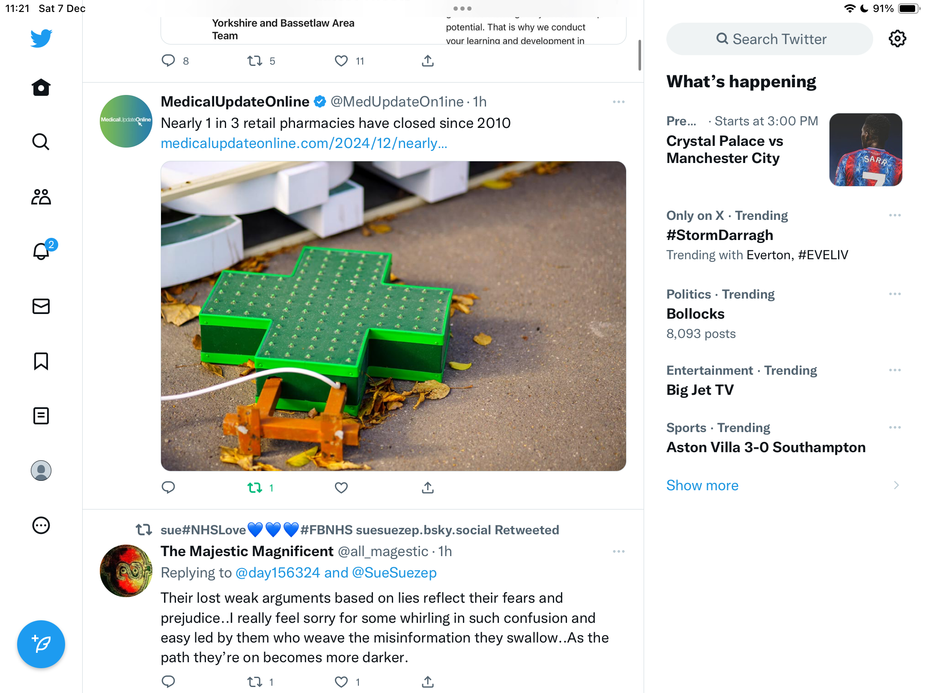Like the MedicalUpdateOnline pharmacies tweet
Image resolution: width=925 pixels, height=693 pixels.
pyautogui.click(x=341, y=488)
